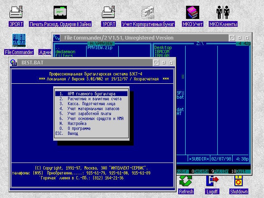The height and width of the screenshot is (198, 264).
Task: Choose the ESC. Выход menu entry
Action: tap(91, 134)
